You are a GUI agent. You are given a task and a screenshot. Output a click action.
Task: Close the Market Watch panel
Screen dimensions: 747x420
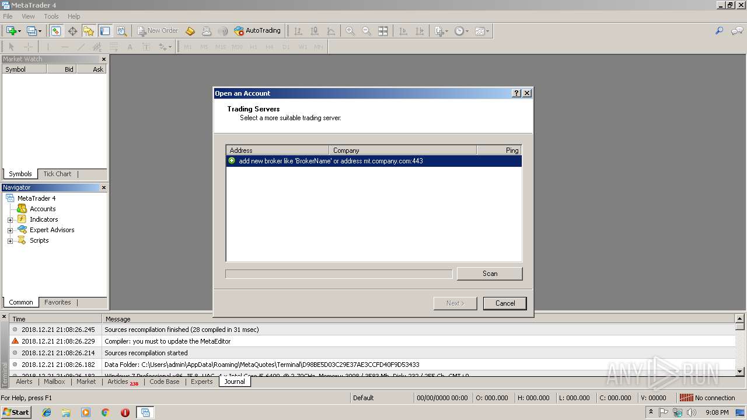[x=104, y=59]
